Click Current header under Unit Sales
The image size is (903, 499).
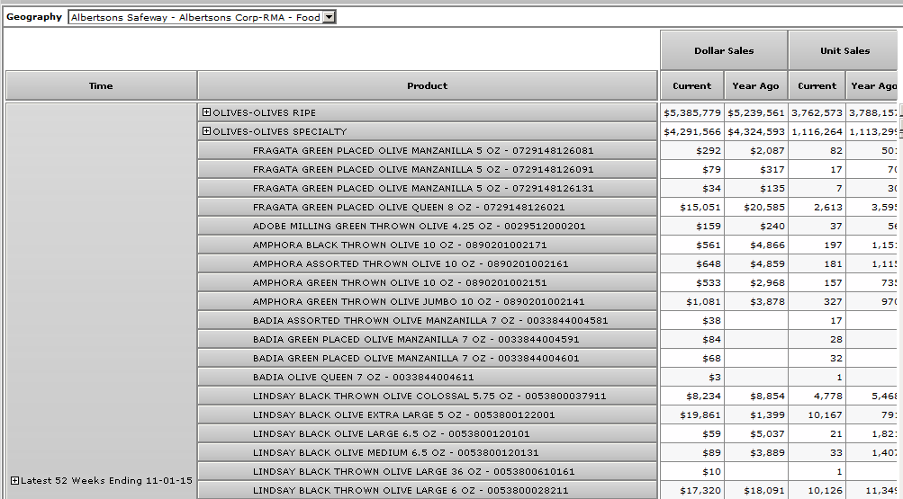point(817,86)
